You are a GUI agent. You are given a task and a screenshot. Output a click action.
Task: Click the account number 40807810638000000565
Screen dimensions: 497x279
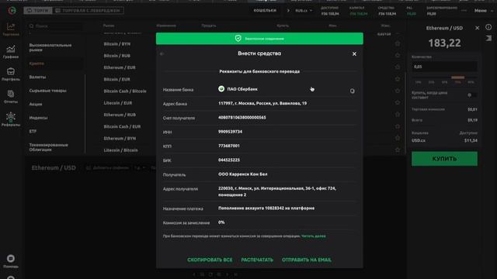(242, 117)
